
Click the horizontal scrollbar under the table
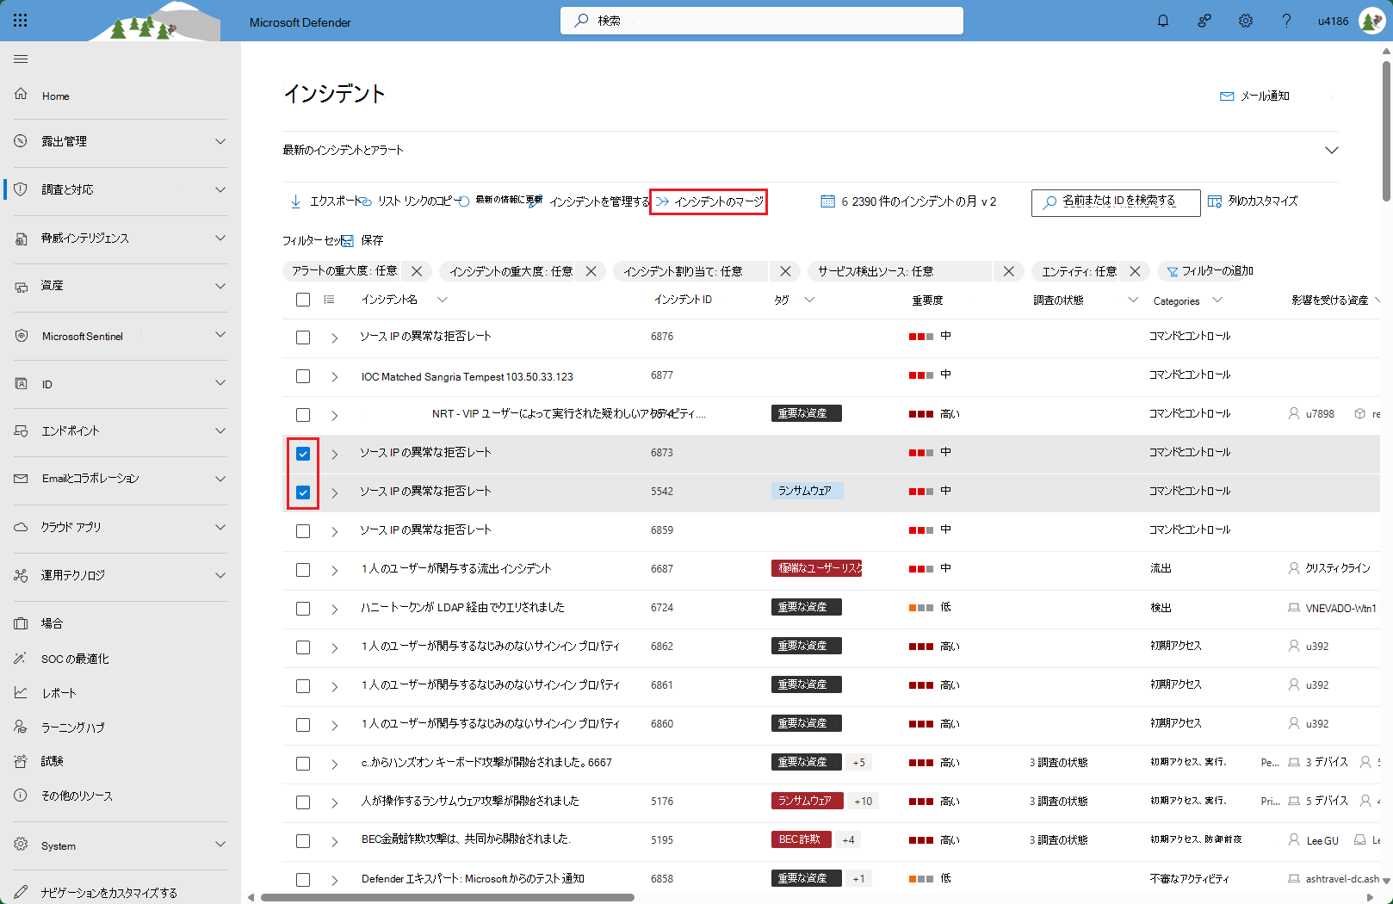[x=448, y=897]
